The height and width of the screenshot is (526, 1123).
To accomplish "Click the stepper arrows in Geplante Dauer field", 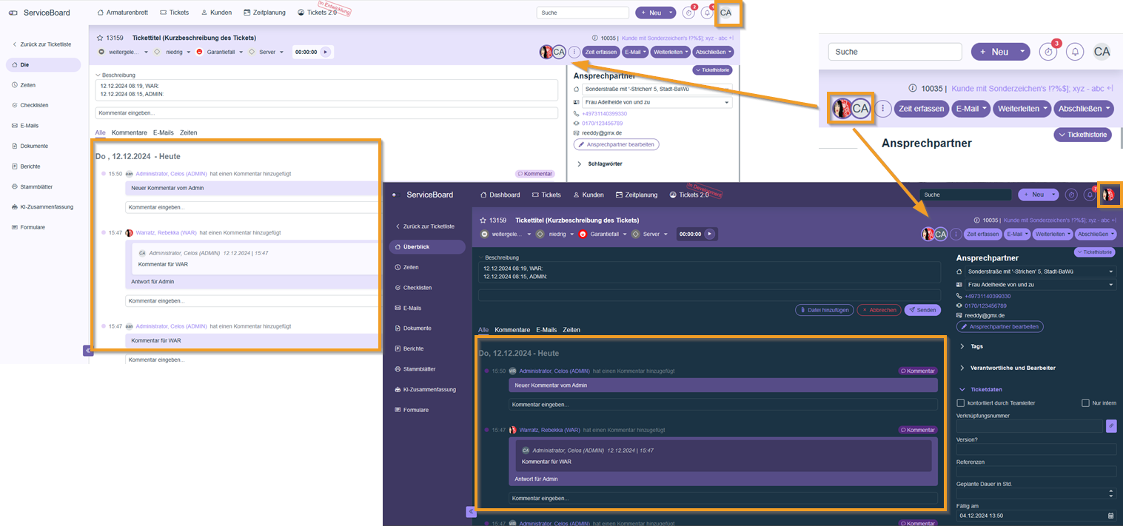I will coord(1110,493).
